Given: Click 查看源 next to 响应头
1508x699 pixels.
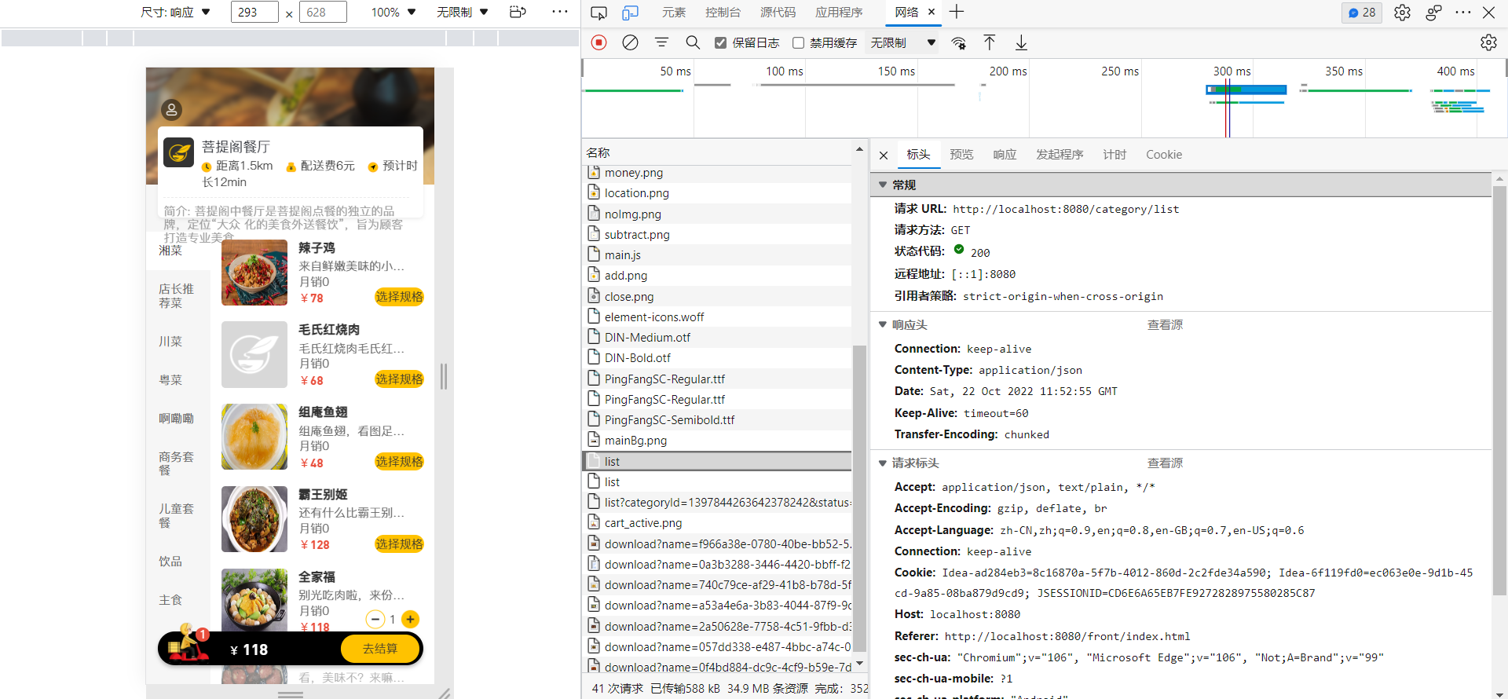Looking at the screenshot, I should pyautogui.click(x=1165, y=325).
